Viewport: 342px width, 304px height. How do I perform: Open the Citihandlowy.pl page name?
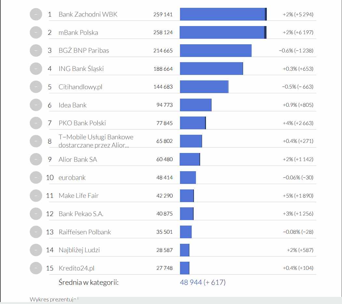coord(80,87)
